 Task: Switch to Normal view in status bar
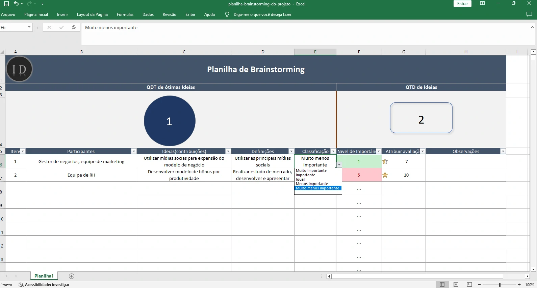pyautogui.click(x=442, y=285)
